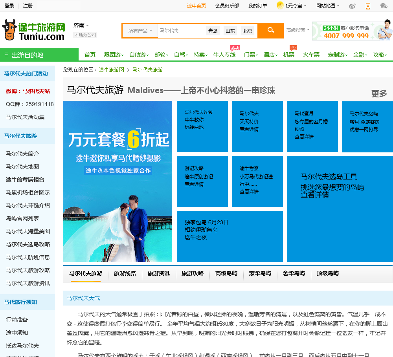Open 我的订单 in top bar
393x357 pixels.
pyautogui.click(x=258, y=6)
